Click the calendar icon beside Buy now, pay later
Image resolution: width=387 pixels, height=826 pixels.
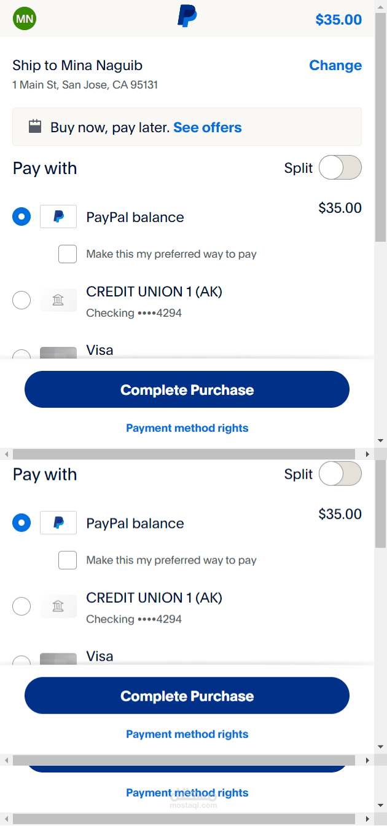(35, 127)
